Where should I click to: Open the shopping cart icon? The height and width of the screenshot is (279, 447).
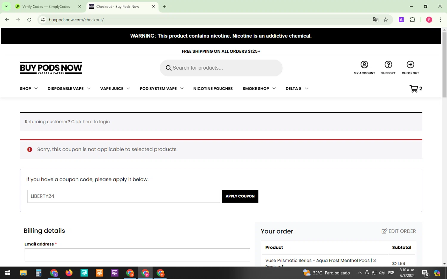414,89
